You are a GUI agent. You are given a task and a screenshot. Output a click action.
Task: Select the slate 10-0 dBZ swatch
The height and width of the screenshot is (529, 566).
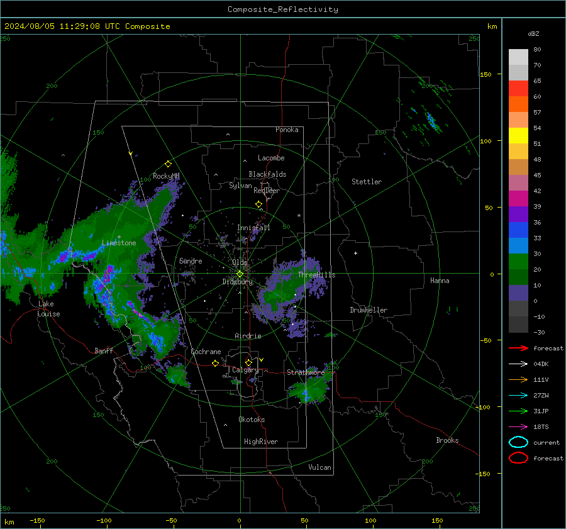pos(518,292)
